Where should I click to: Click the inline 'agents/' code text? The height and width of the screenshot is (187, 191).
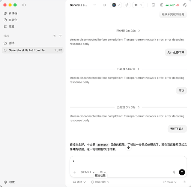(103, 145)
